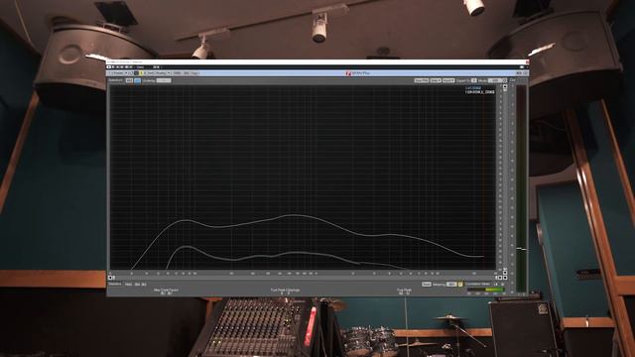Open the Underlay selector
Viewport: 635px width, 357px height.
164,80
